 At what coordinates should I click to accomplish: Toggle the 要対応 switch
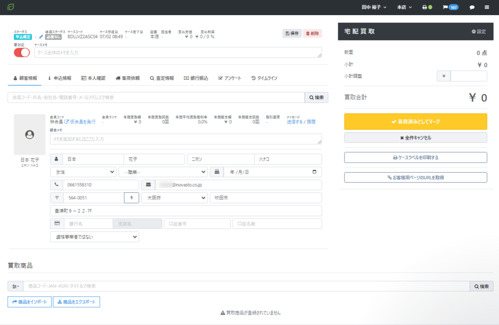coord(21,53)
